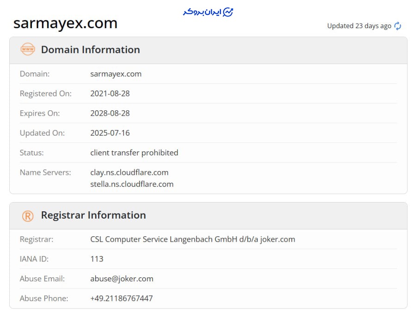Screen dimensions: 416x316
Task: Click the Expires On: label
Action: coord(40,113)
